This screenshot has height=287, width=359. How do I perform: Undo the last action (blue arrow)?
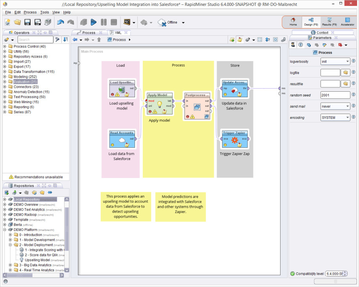[x=60, y=22]
